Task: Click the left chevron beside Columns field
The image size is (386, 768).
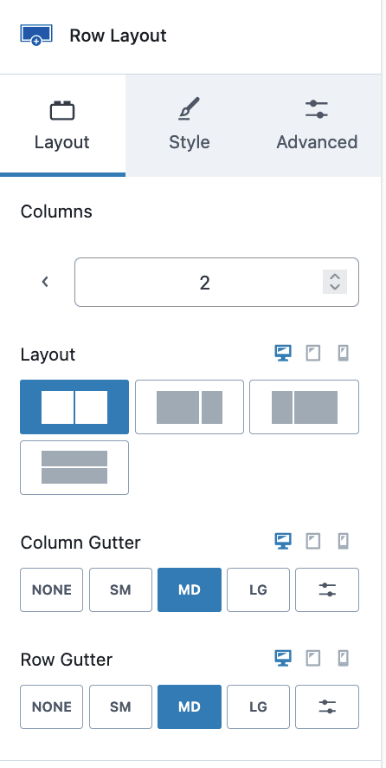Action: (46, 282)
